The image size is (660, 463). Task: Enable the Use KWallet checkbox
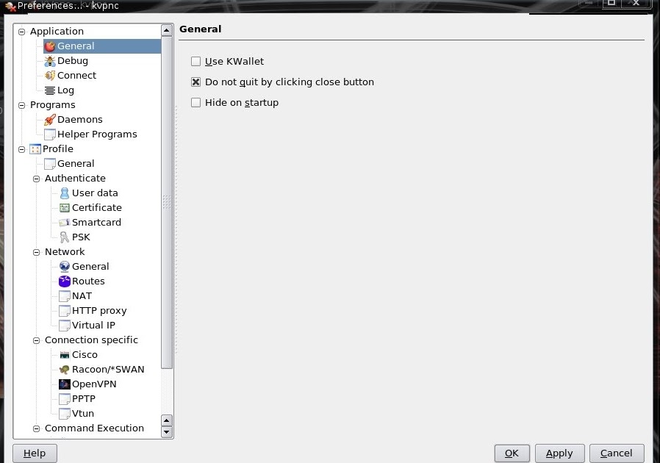pyautogui.click(x=196, y=62)
